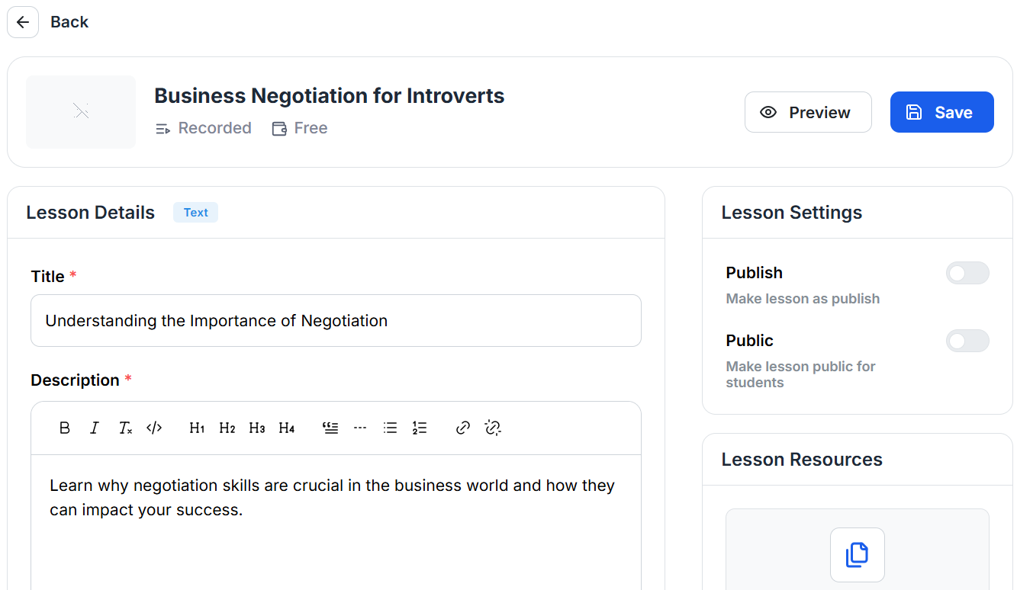1017x590 pixels.
Task: Open lesson Preview
Action: (808, 112)
